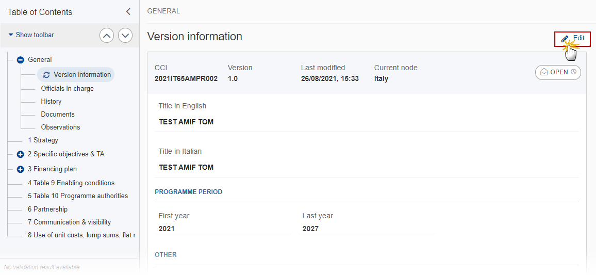Select 5 Table 10 Programme authorities

(x=78, y=196)
